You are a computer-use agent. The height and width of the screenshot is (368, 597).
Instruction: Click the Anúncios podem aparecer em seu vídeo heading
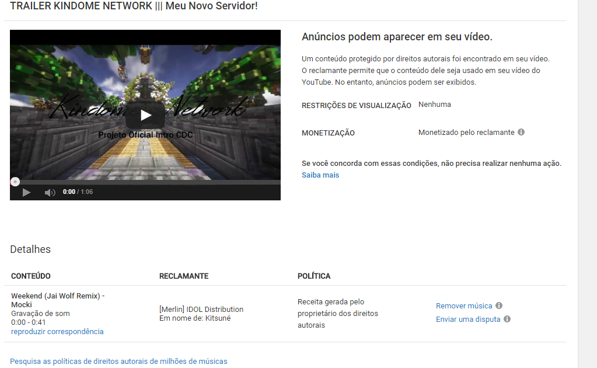point(397,37)
